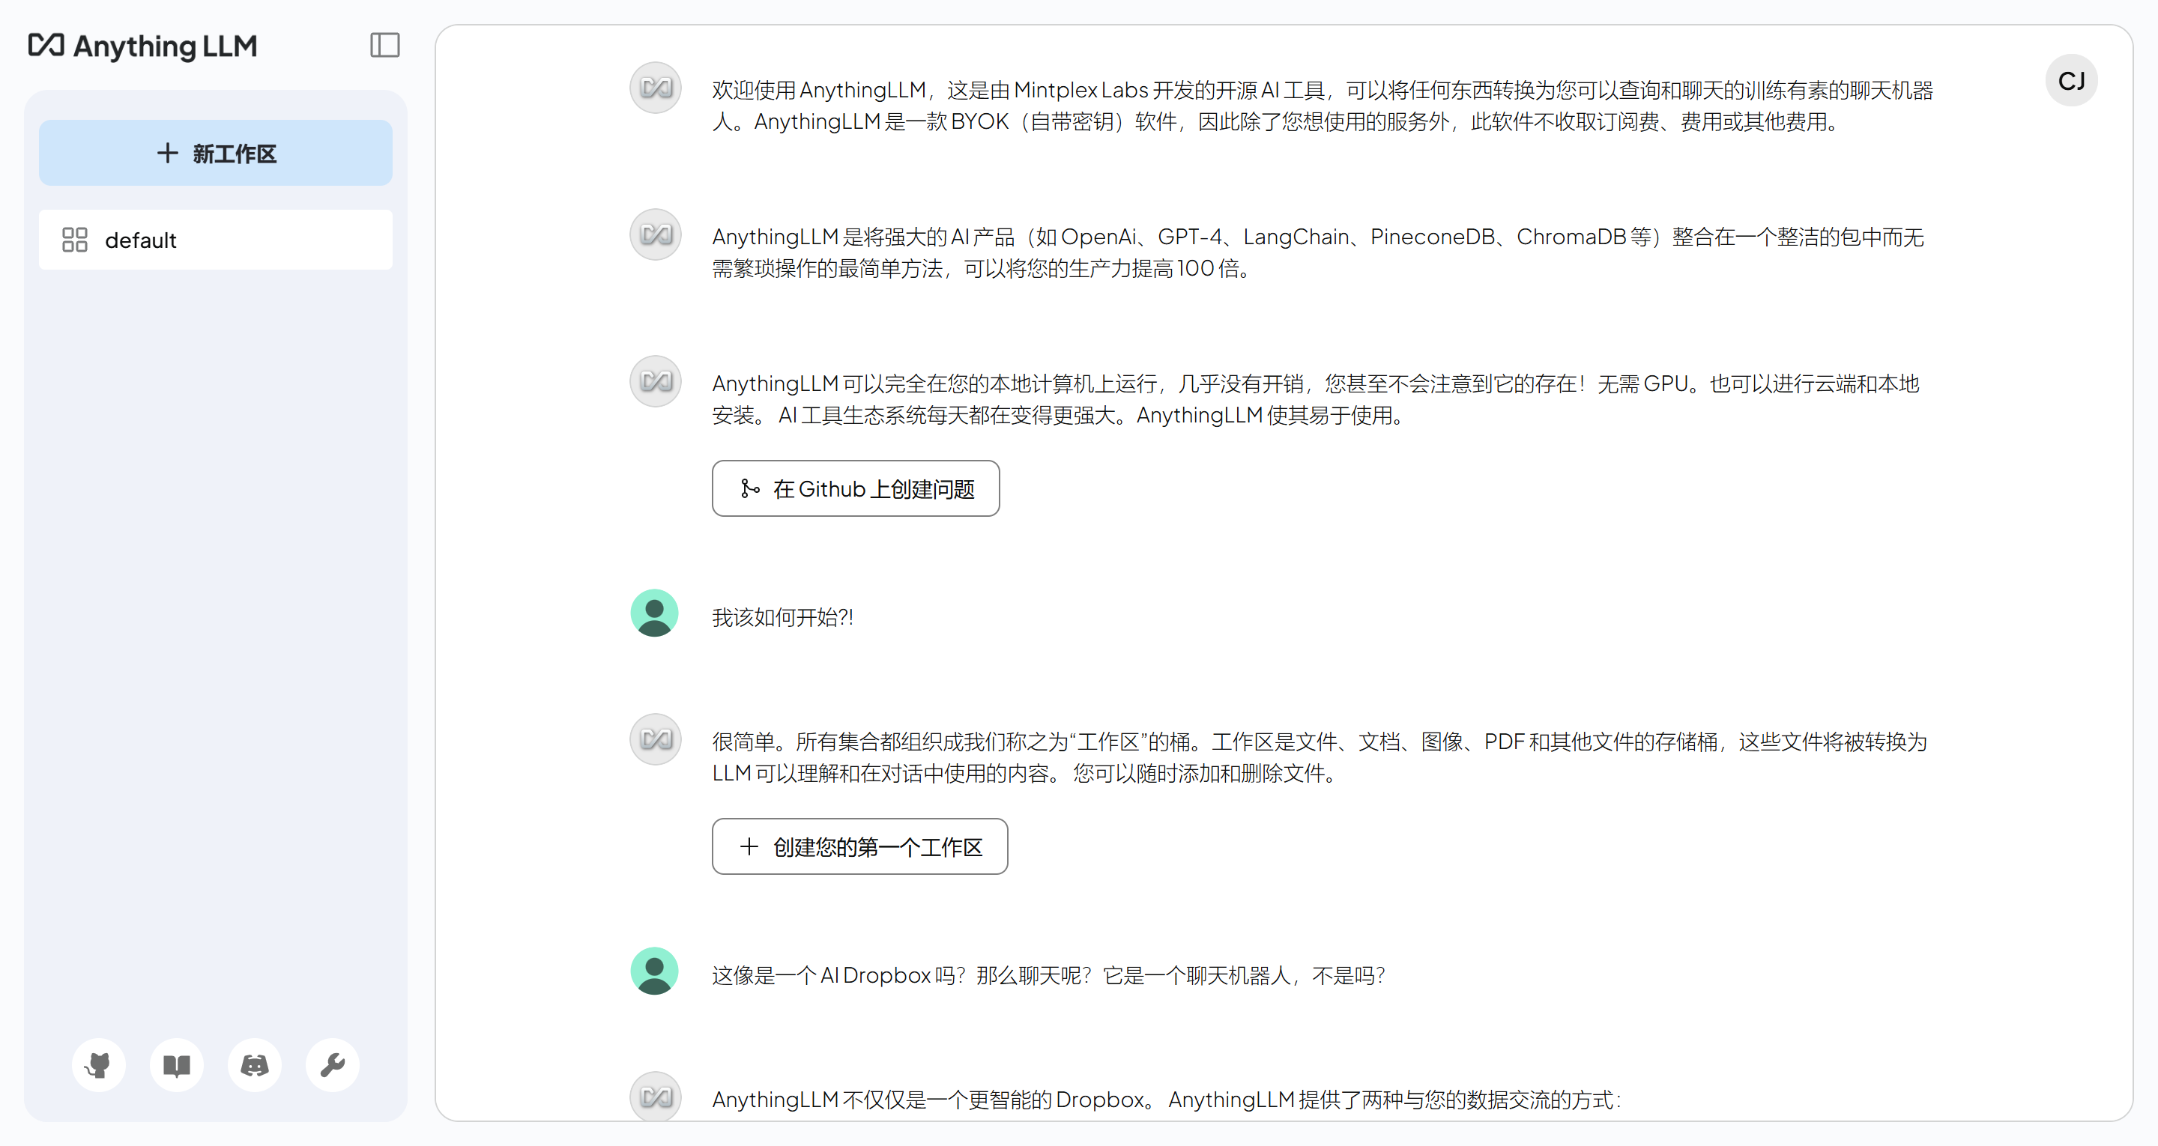Click the bot avatar beside OpenAi GPT-4 message

(655, 234)
